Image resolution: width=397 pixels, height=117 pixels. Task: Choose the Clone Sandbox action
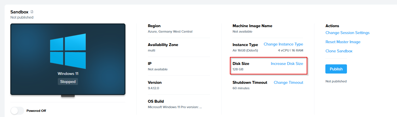(339, 51)
